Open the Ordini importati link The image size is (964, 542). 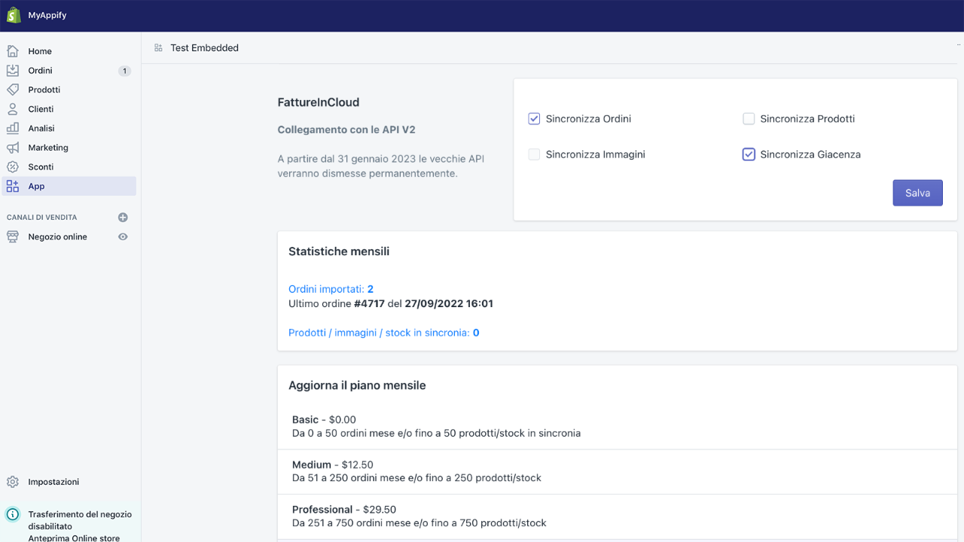click(331, 289)
